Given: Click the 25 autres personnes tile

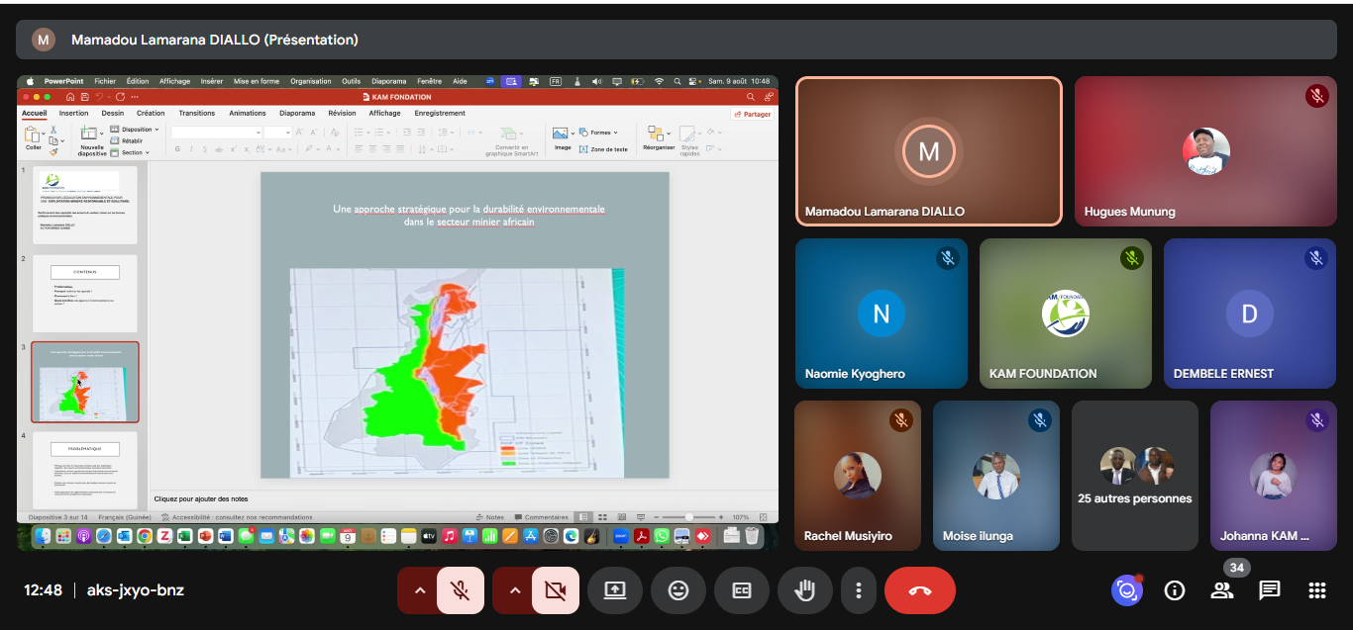Looking at the screenshot, I should pos(1134,476).
